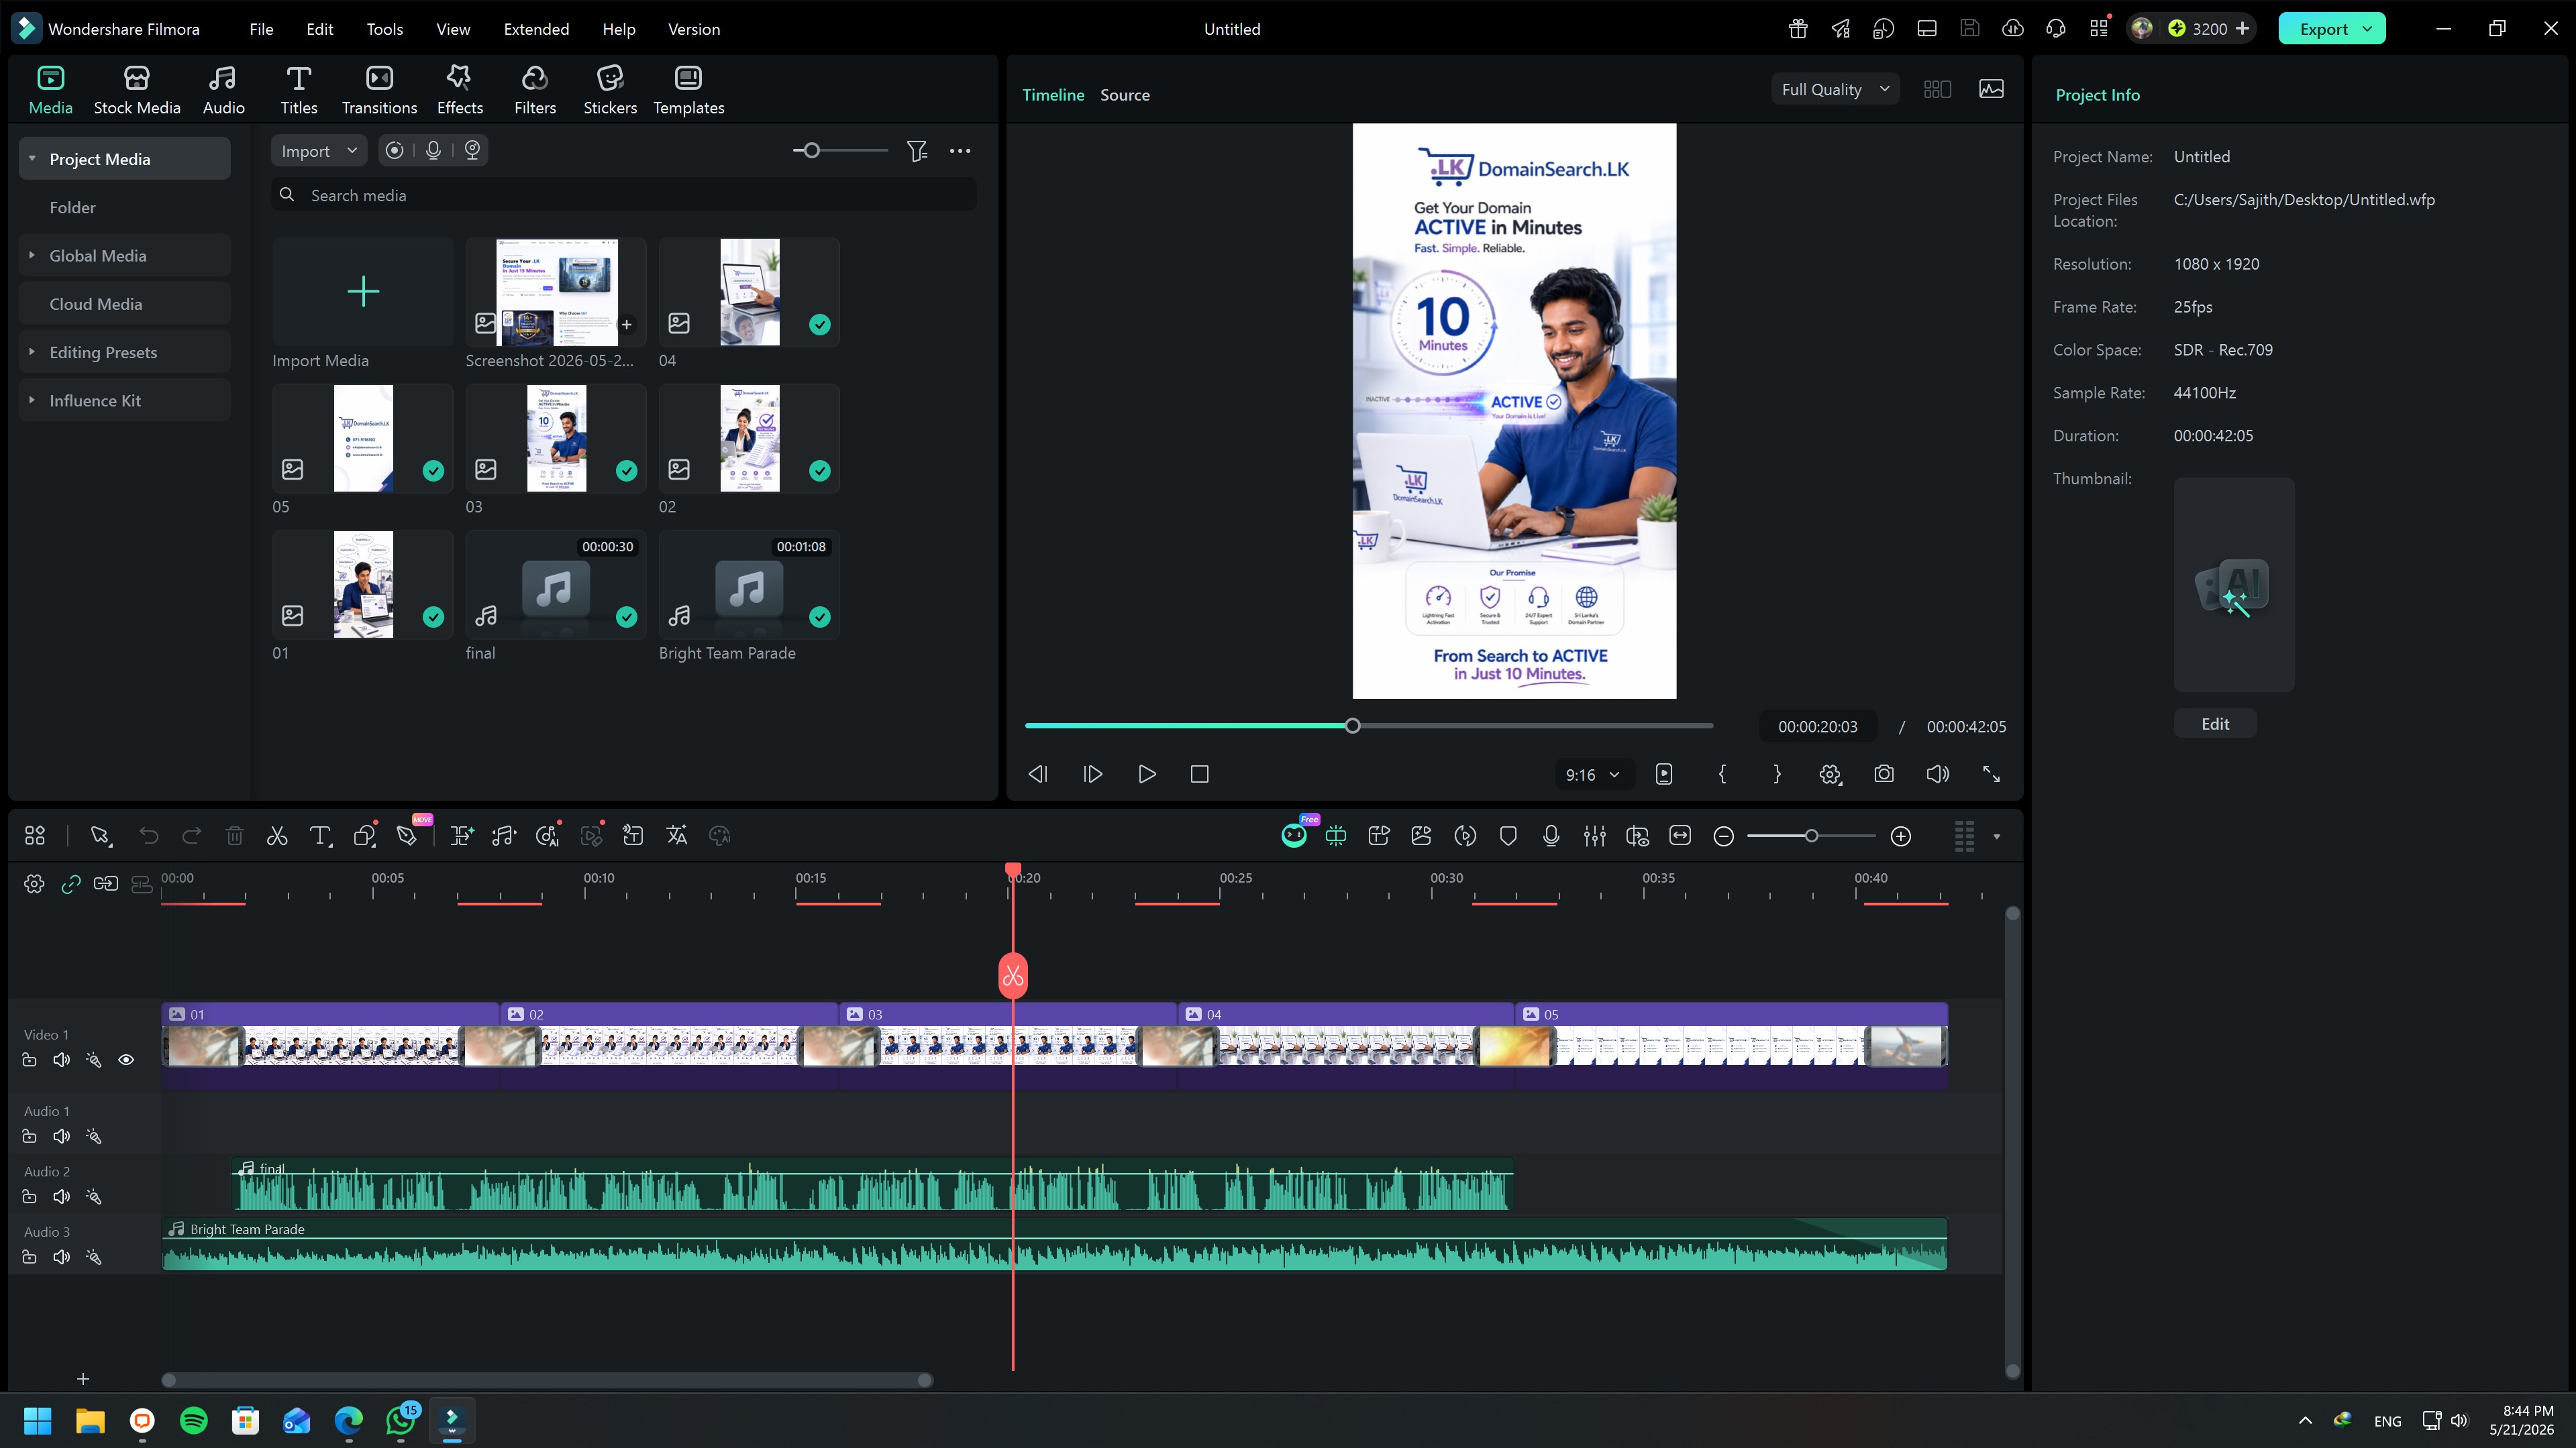The height and width of the screenshot is (1448, 2576).
Task: Open the Audio library tab
Action: pyautogui.click(x=223, y=90)
